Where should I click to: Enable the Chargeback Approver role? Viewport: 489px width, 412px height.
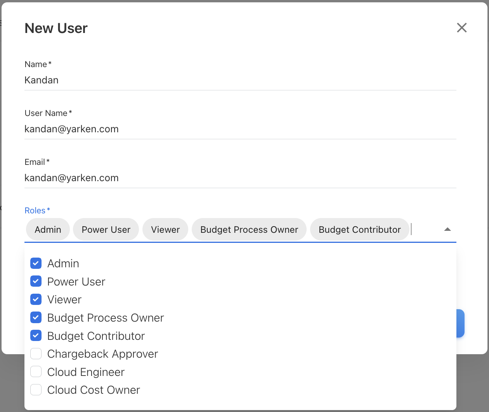point(36,354)
